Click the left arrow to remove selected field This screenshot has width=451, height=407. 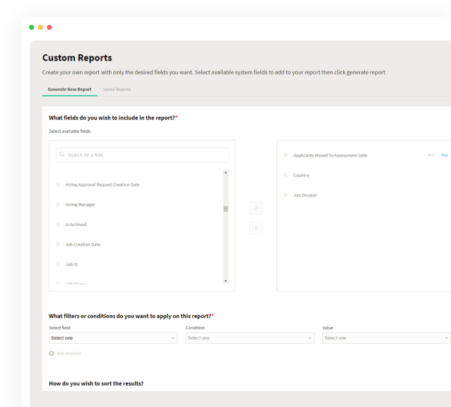[x=256, y=228]
